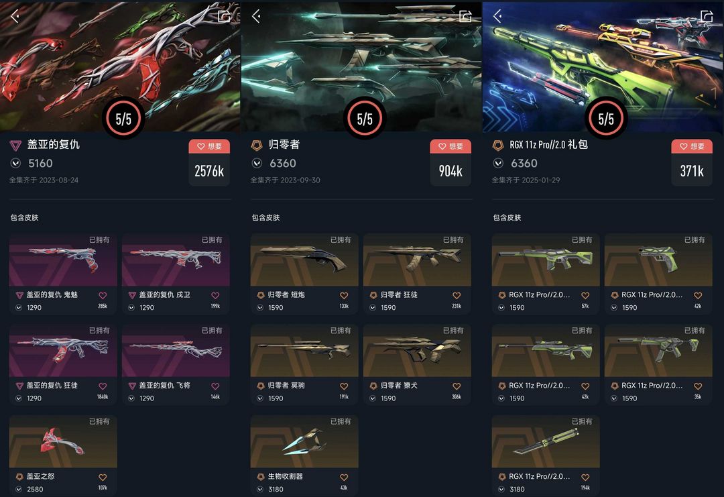The height and width of the screenshot is (497, 724).
Task: Open the RGX 11z Pro knife skin card
Action: click(x=546, y=455)
